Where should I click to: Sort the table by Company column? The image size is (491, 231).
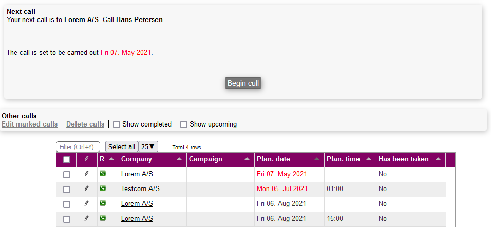coord(179,159)
